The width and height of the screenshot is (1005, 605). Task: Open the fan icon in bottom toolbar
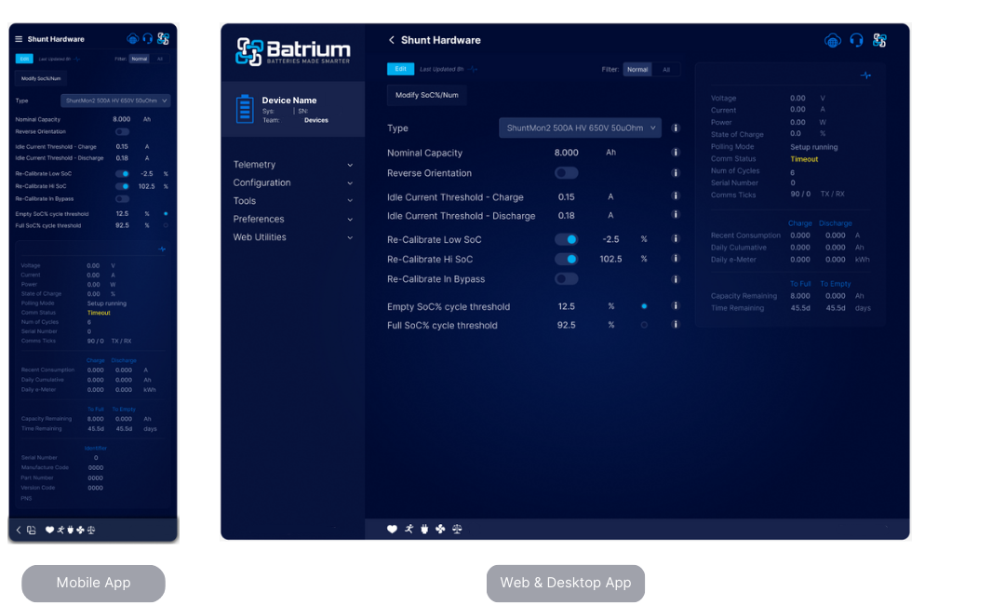[440, 529]
